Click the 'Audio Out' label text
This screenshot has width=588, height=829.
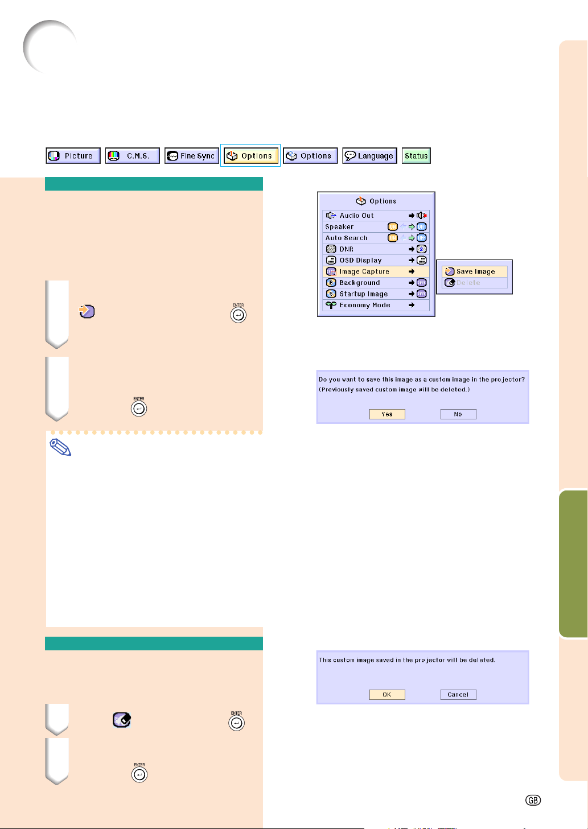[x=357, y=216]
